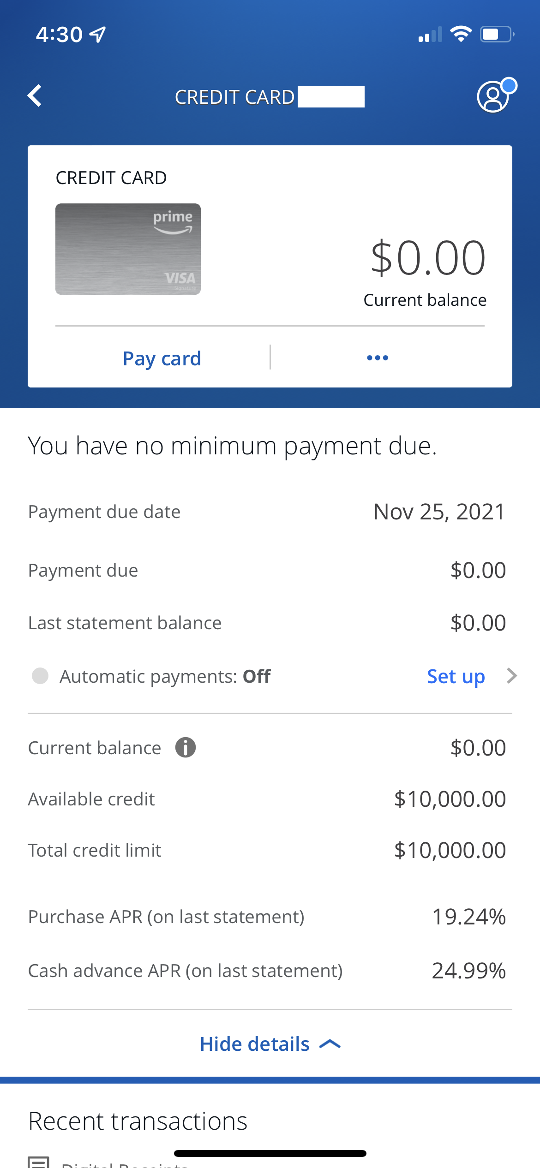Tap the Digital Receipts icon
The image size is (540, 1168).
click(x=39, y=1162)
